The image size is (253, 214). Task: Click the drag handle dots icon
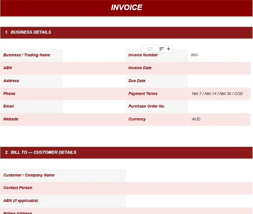click(x=150, y=49)
